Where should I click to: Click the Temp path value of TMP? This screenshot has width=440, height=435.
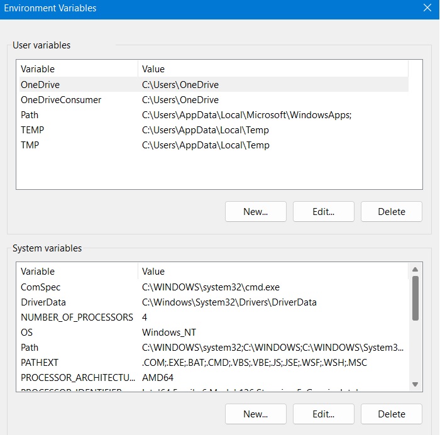[x=206, y=145]
